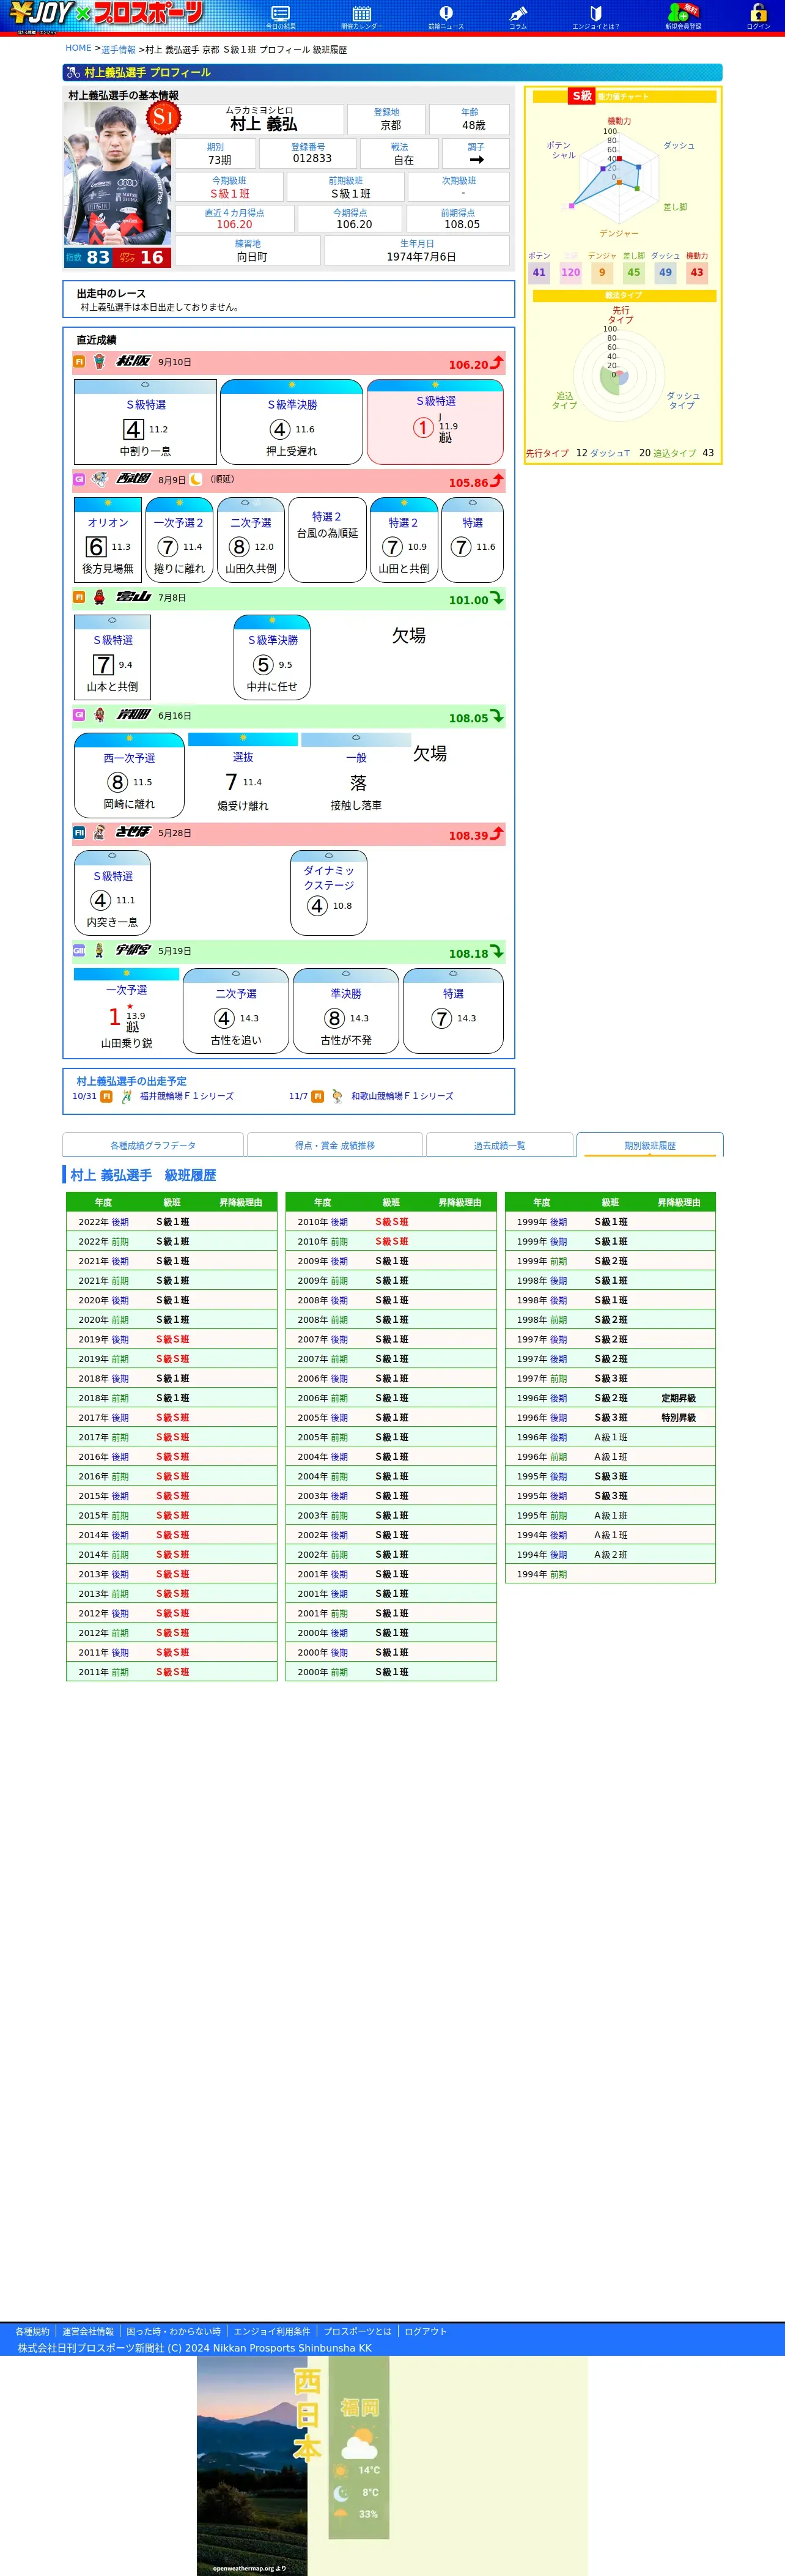The image size is (785, 2576).
Task: Open 選手情報 breadcrumb link
Action: tap(118, 49)
